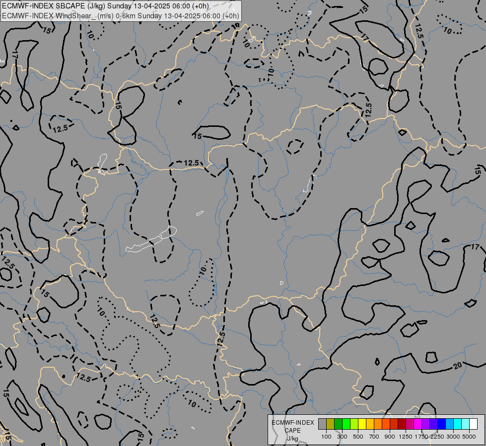The image size is (486, 446).
Task: Click the 900 legend tick value
Action: click(x=390, y=437)
